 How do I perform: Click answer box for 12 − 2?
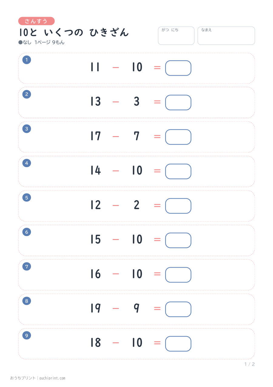(178, 206)
